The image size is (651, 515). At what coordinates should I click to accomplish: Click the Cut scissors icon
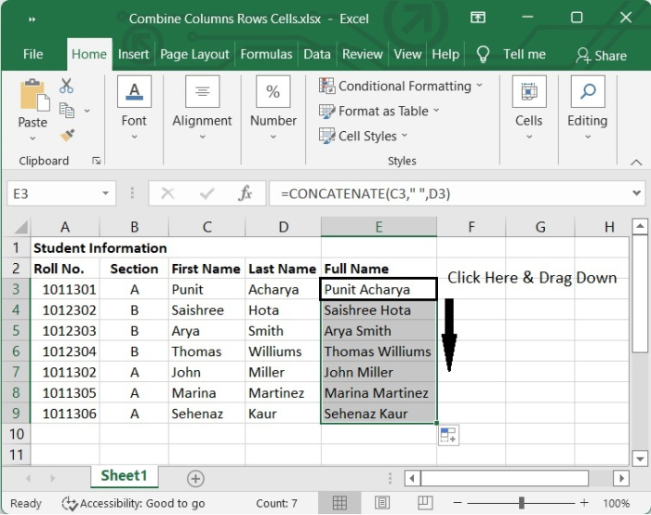66,86
